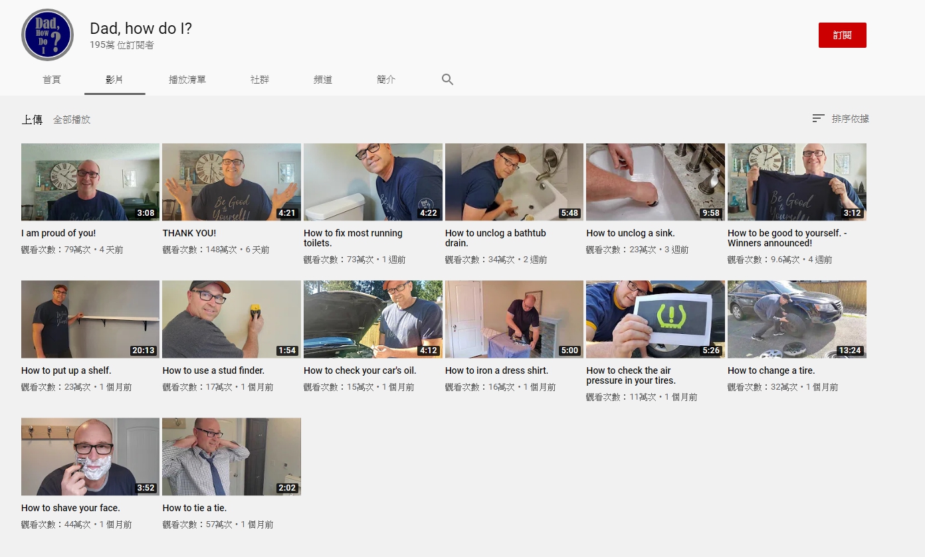This screenshot has width=925, height=557.
Task: Open the 排序依據 sort menu
Action: point(841,119)
